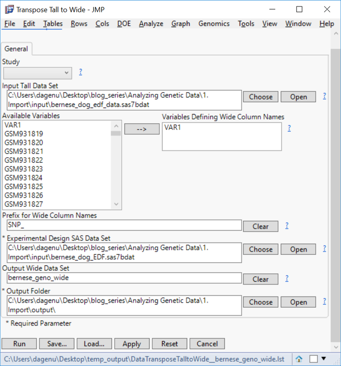Screen dimensions: 341x366
Task: Select GSM931825 in Available Variables
Action: tap(57, 186)
